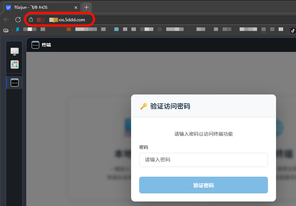The width and height of the screenshot is (296, 206).
Task: Click the 验证访问密码 dialog heading
Action: pyautogui.click(x=170, y=106)
